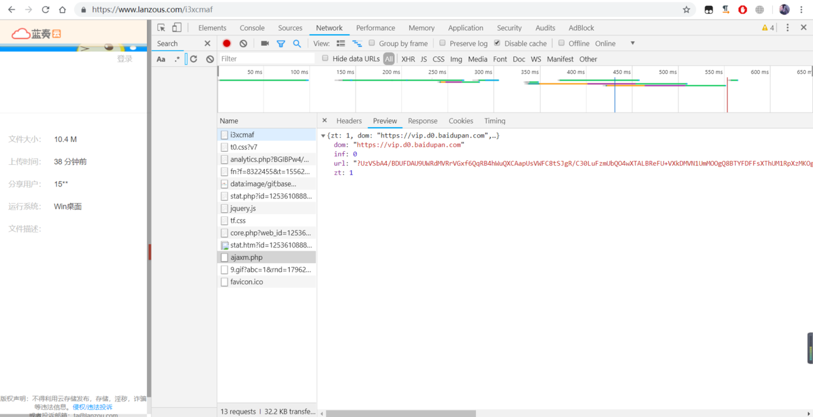Screen dimensions: 813x417
Task: Enable the Offline checkbox
Action: tap(561, 43)
